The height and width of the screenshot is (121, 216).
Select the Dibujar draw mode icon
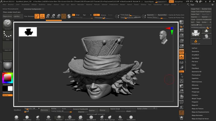(42, 16)
